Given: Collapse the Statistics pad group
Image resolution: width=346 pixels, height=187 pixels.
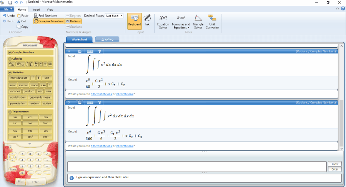Looking at the screenshot, I should (x=10, y=72).
